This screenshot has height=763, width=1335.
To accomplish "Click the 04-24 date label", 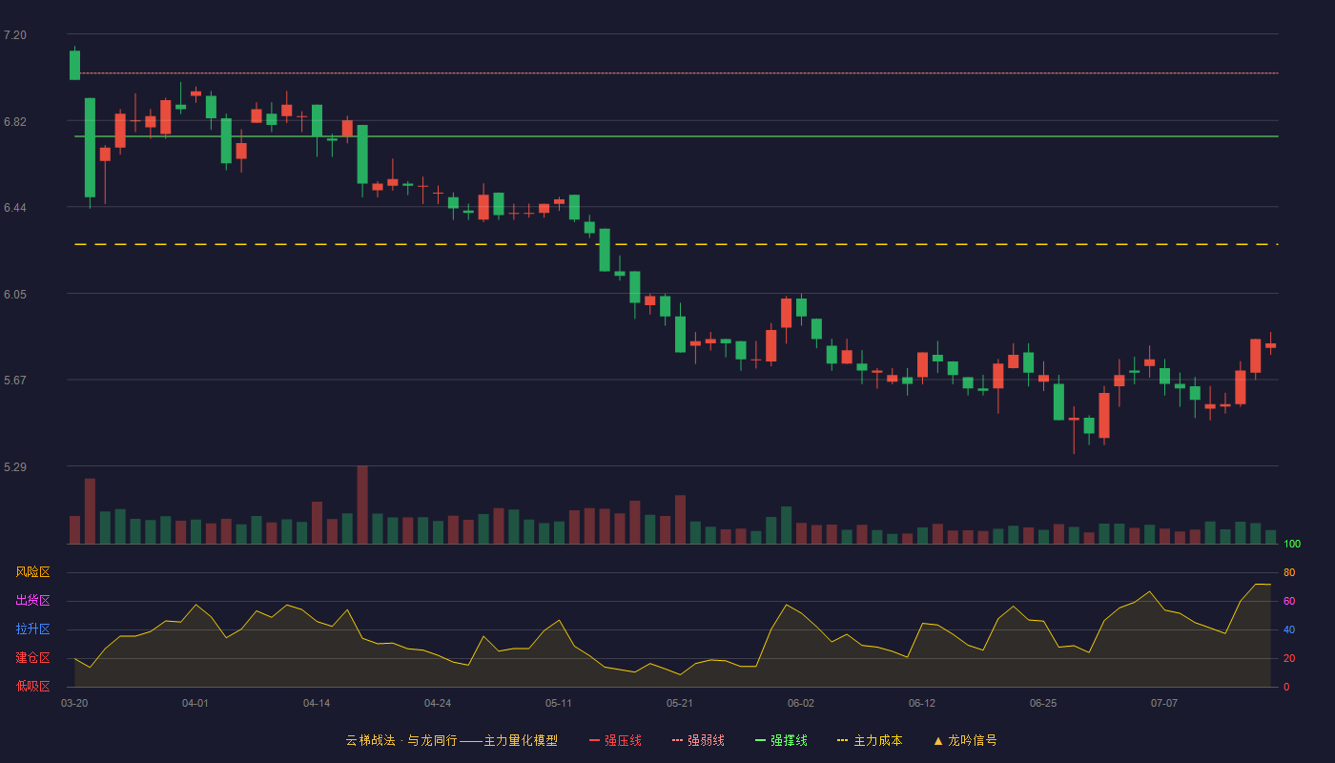I will coord(438,703).
